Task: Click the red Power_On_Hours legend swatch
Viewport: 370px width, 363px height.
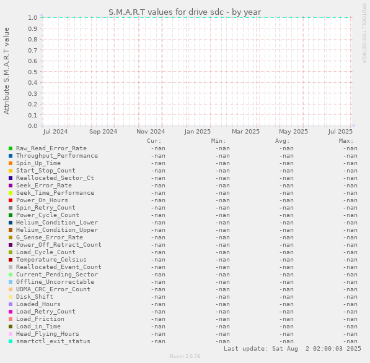Action: click(x=11, y=200)
